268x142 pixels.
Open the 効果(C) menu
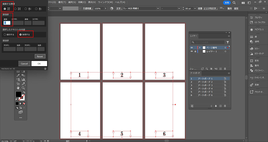pyautogui.click(x=82, y=2)
